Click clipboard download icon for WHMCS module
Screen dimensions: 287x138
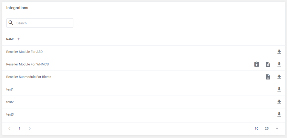(257, 64)
